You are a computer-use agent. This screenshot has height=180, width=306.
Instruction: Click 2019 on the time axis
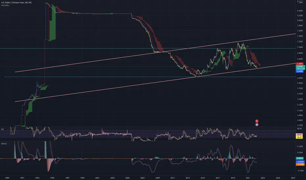coord(233,178)
